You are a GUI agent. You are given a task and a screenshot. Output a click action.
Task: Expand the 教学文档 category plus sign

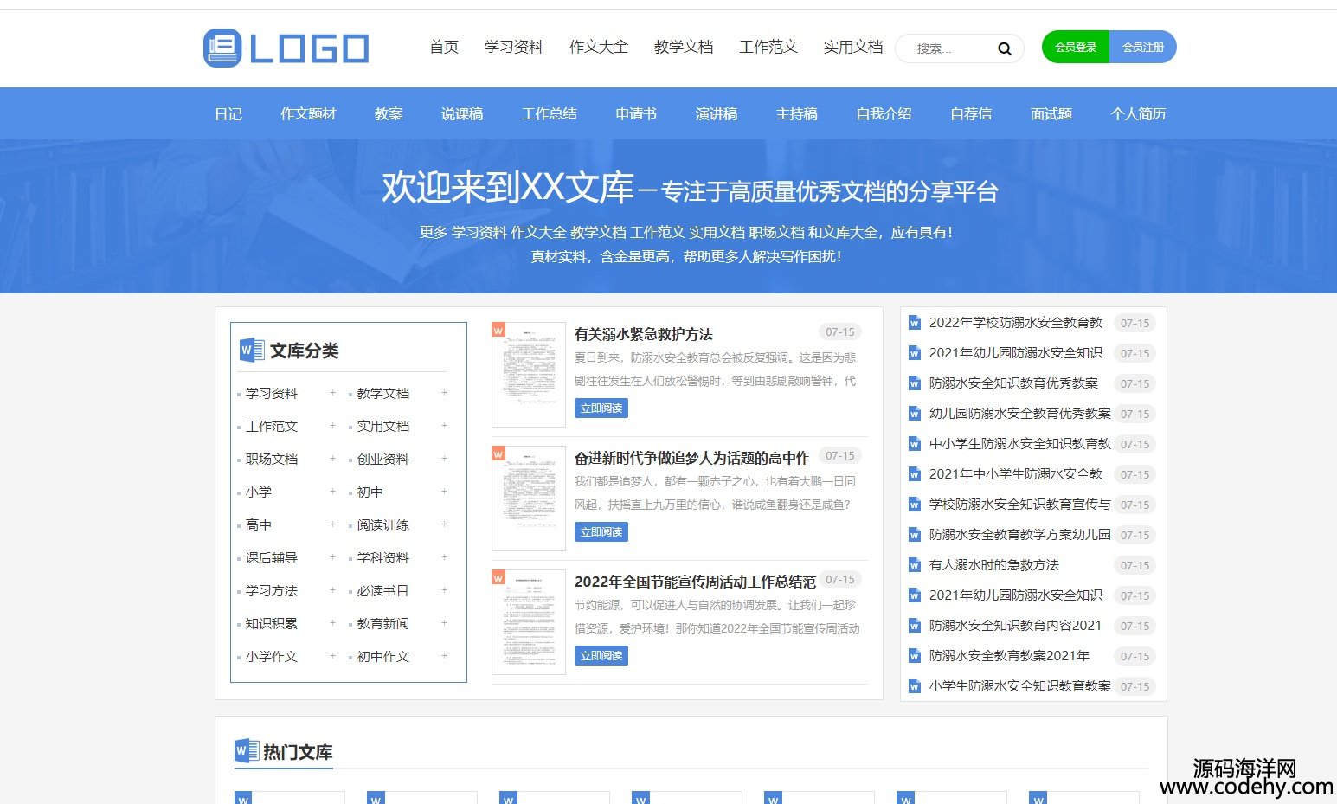coord(444,393)
